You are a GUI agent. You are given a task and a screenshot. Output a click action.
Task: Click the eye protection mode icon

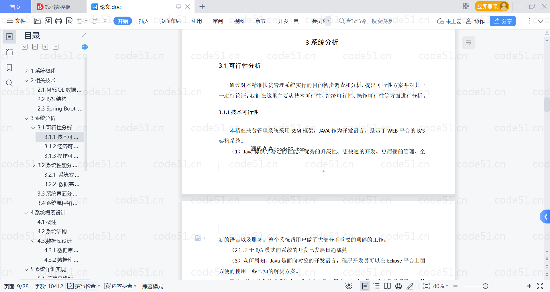(x=349, y=286)
